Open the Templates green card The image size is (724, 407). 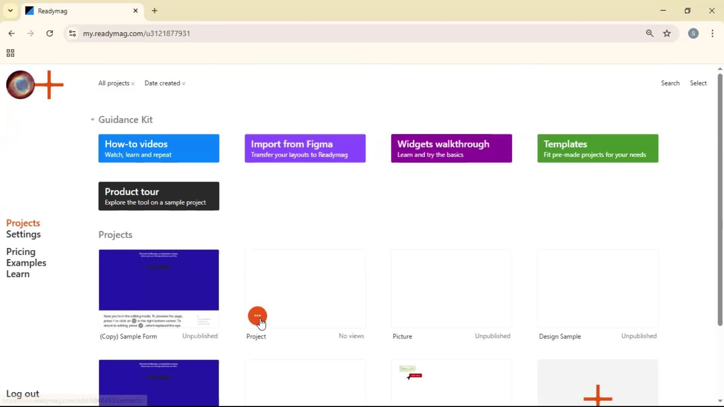coord(598,148)
